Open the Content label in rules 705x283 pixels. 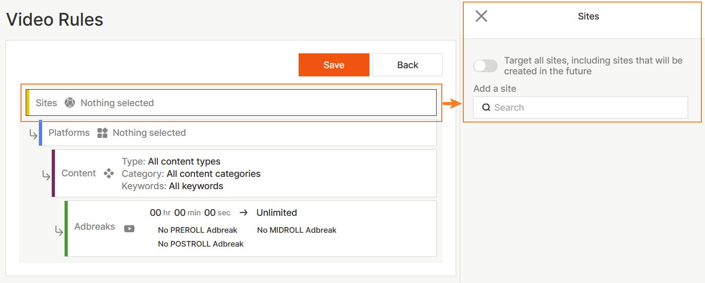coord(79,173)
